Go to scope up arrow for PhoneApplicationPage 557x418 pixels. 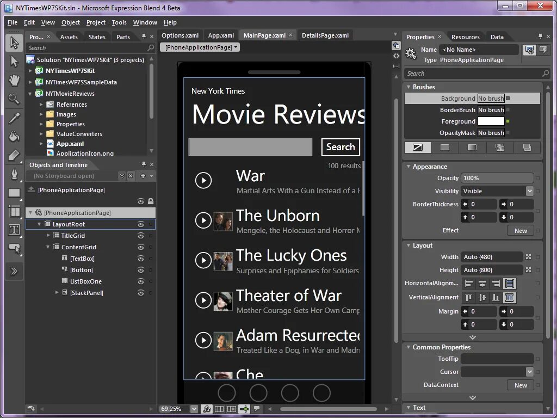[31, 189]
